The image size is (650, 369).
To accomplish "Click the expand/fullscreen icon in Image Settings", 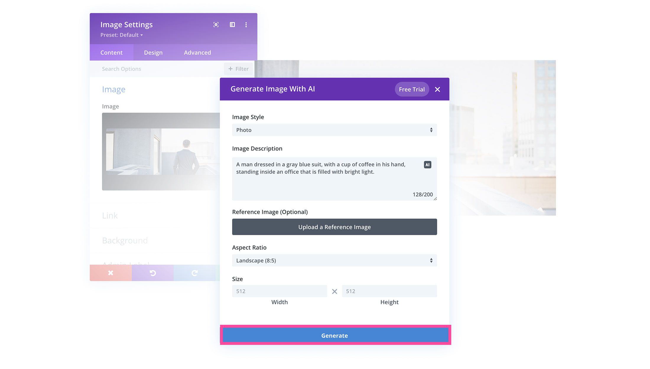I will pos(216,24).
